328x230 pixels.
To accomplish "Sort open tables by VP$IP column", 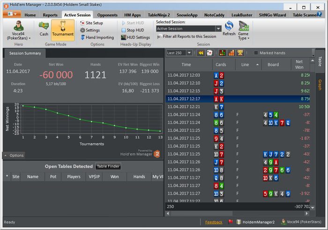I will pos(94,176).
